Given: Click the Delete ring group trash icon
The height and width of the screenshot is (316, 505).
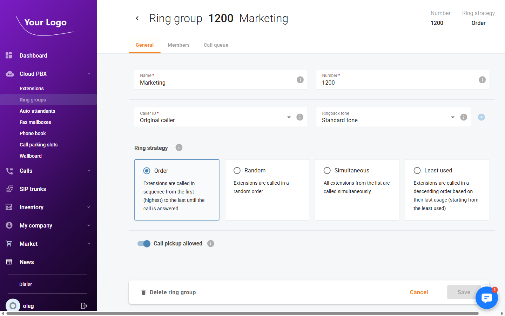Looking at the screenshot, I should 143,292.
